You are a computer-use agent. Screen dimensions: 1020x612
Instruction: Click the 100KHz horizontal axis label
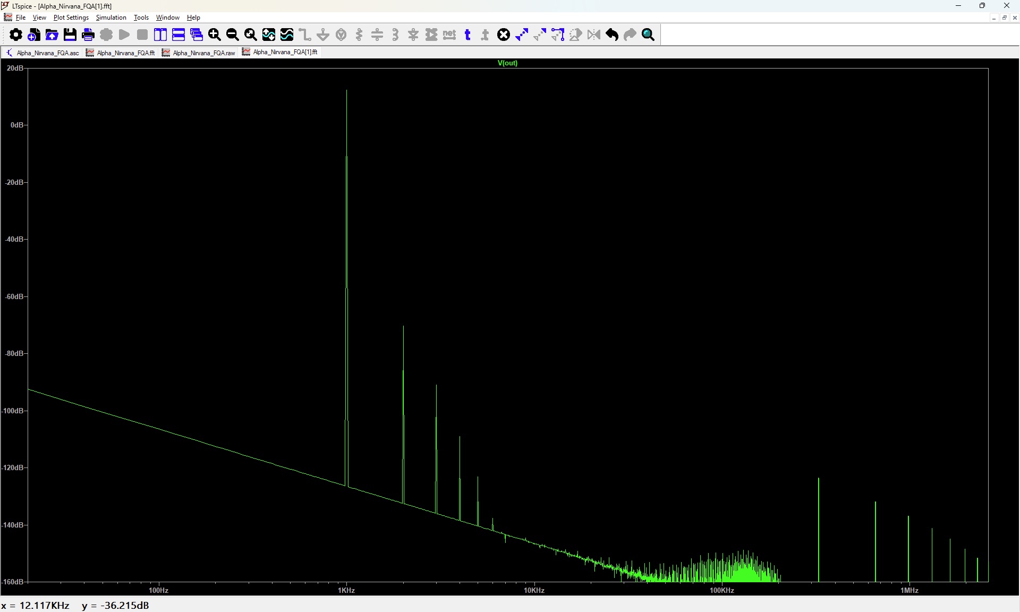pyautogui.click(x=721, y=590)
